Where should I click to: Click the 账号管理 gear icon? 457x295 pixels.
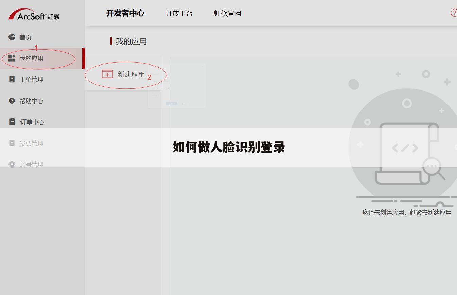point(12,164)
